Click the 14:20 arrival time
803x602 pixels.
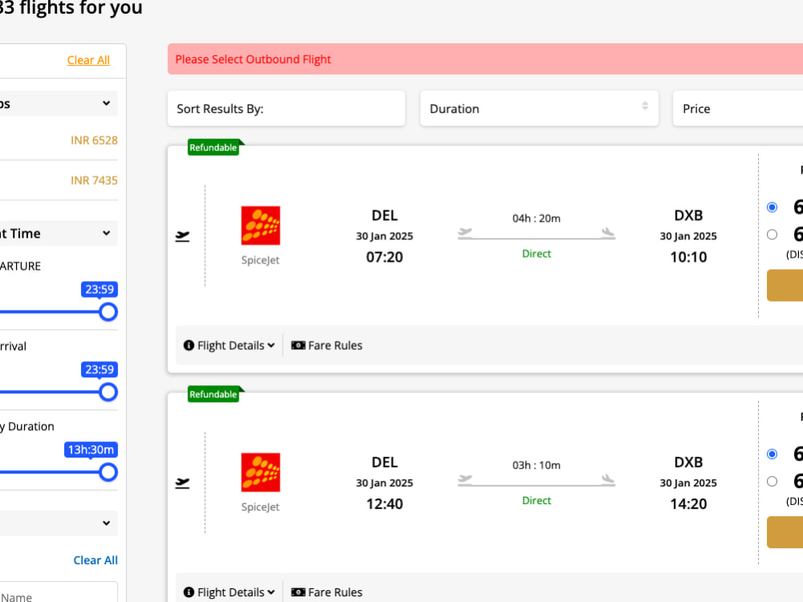(688, 504)
